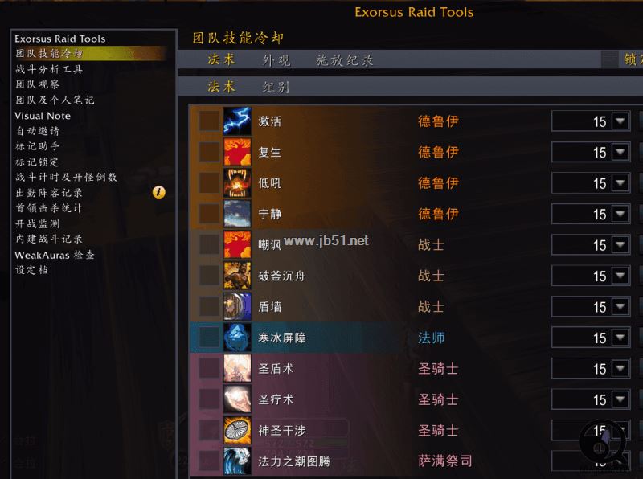Open WeakAuras 检查 module
This screenshot has height=479, width=643.
point(55,255)
